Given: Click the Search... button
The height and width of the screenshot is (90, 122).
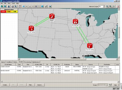Looking at the screenshot, I should (40, 85).
